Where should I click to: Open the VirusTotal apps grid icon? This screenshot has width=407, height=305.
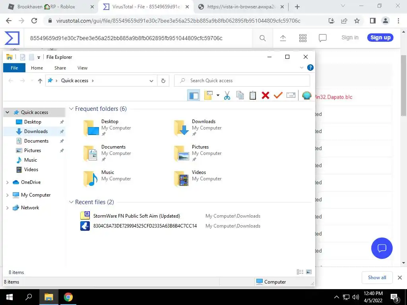pyautogui.click(x=302, y=38)
